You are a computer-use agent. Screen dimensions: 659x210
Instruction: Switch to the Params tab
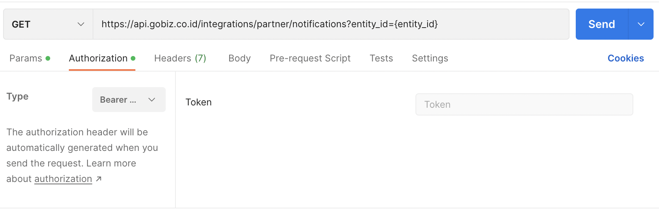30,58
